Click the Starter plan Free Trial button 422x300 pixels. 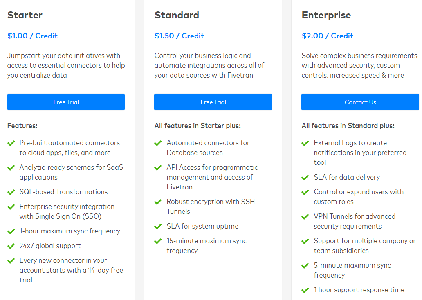[x=66, y=102]
